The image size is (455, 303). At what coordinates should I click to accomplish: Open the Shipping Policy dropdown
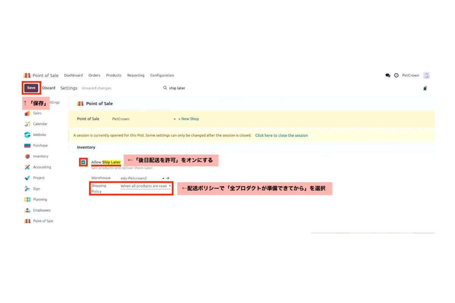(x=144, y=186)
